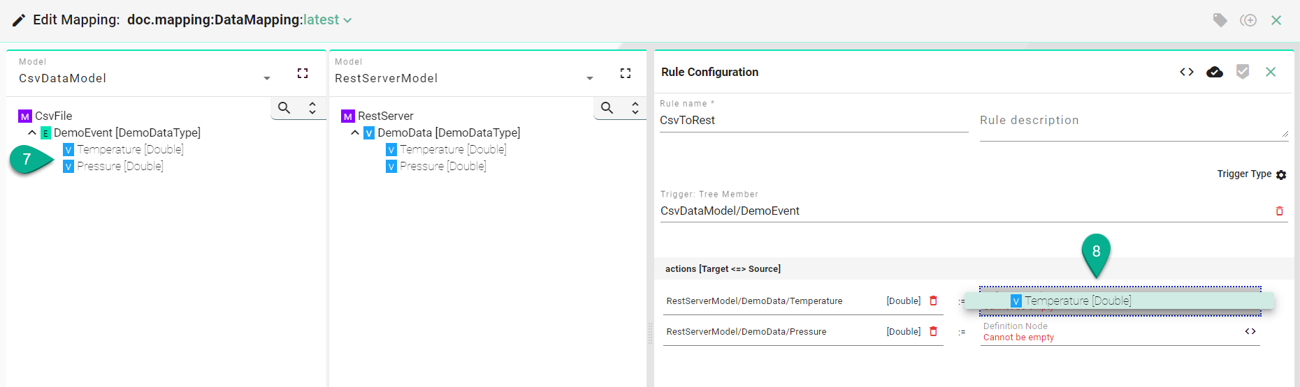
Task: Delete the CsvDataModel/DemoEvent trigger
Action: pyautogui.click(x=1279, y=211)
